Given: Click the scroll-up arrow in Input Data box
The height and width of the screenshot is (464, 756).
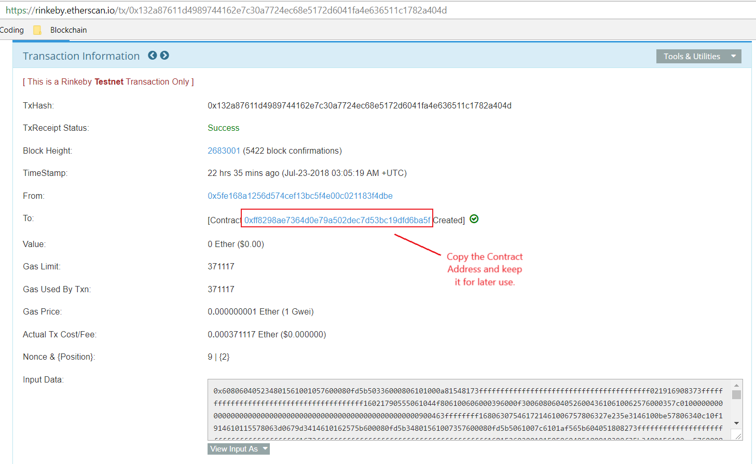Looking at the screenshot, I should 736,385.
